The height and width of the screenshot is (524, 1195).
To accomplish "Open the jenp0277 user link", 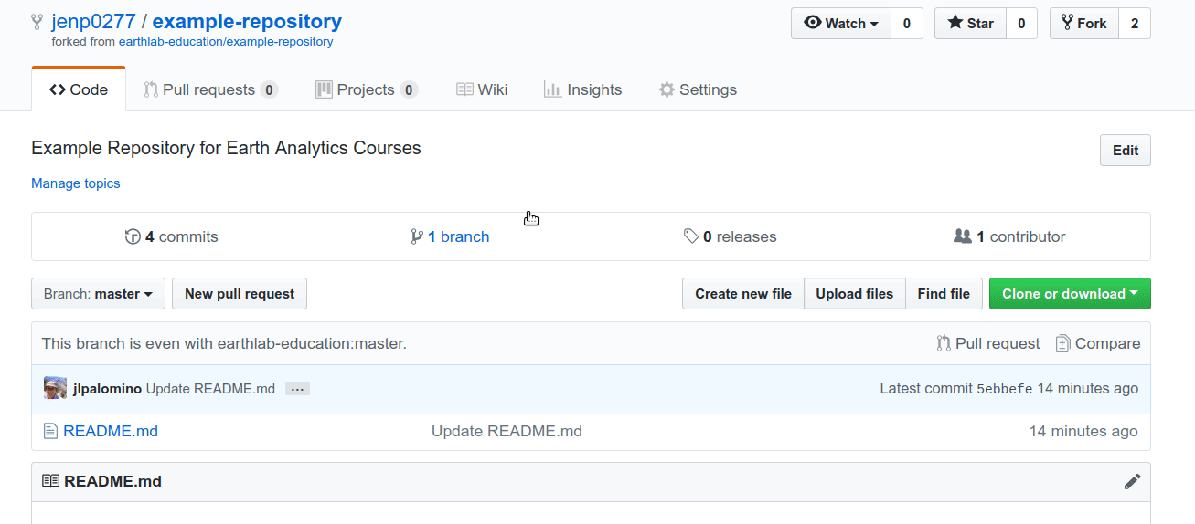I will pos(93,22).
